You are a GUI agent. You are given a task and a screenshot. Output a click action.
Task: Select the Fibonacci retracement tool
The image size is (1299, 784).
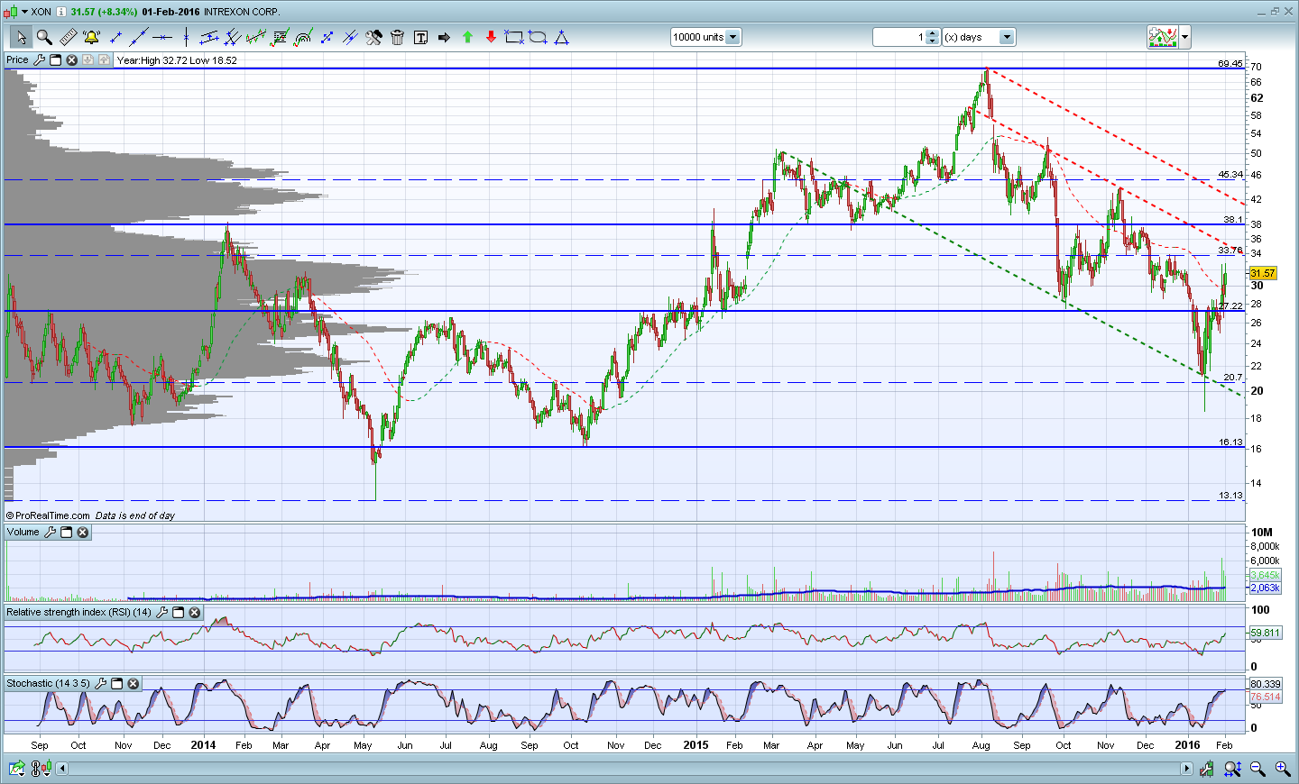pos(280,37)
